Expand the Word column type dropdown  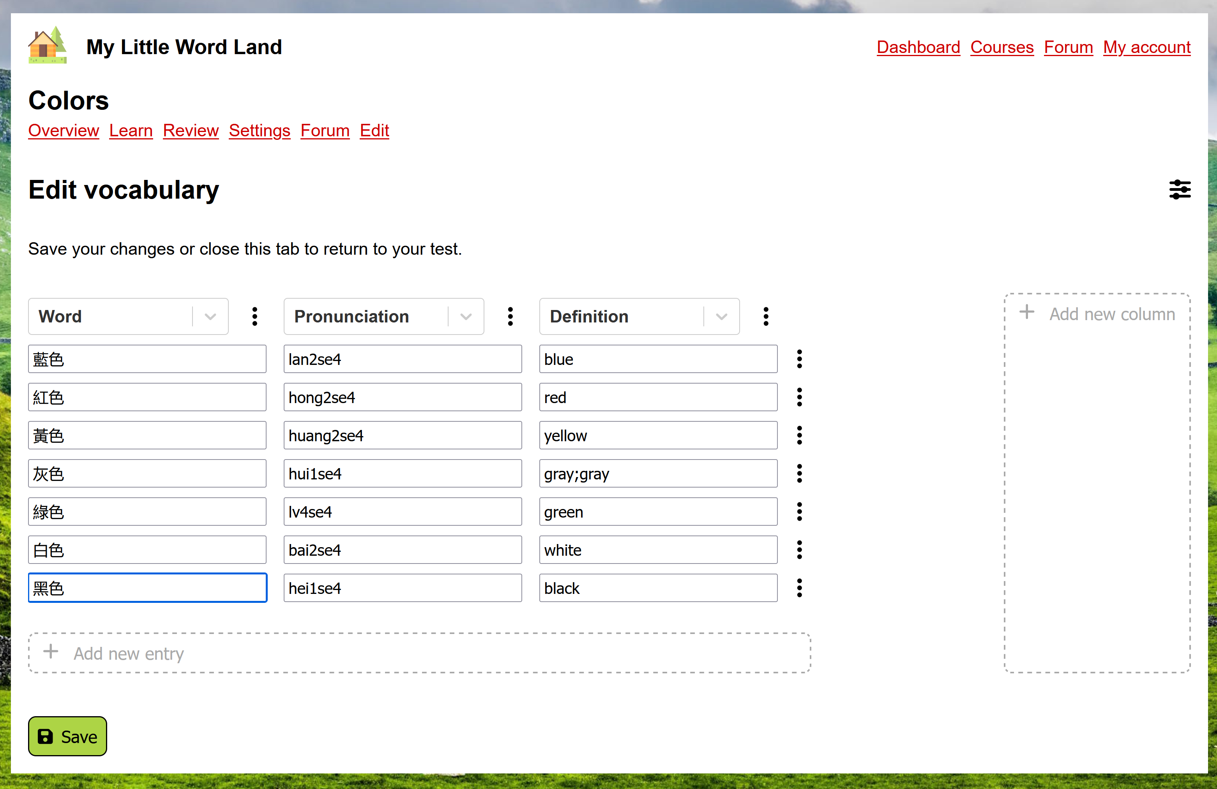click(210, 316)
